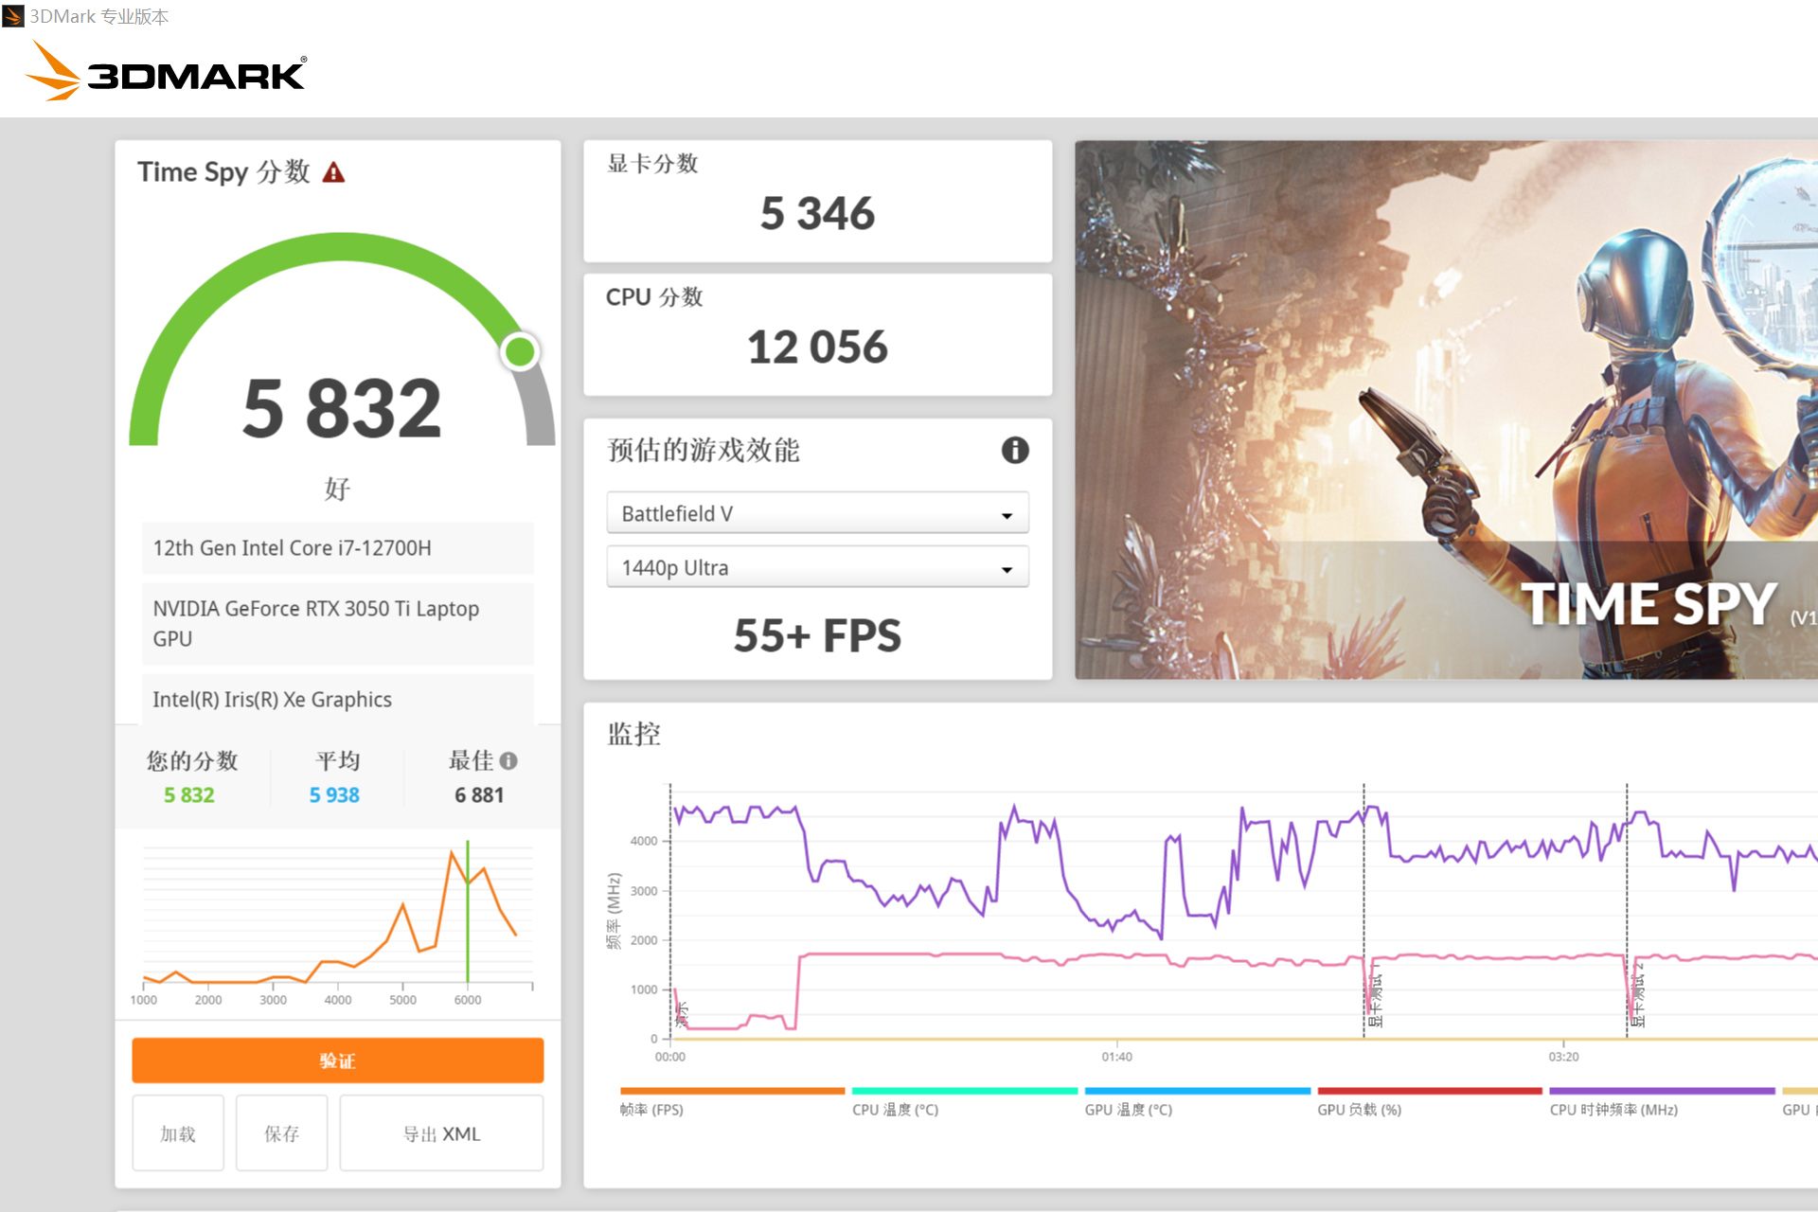
Task: Click the 最佳 score 6 881
Action: tap(479, 795)
